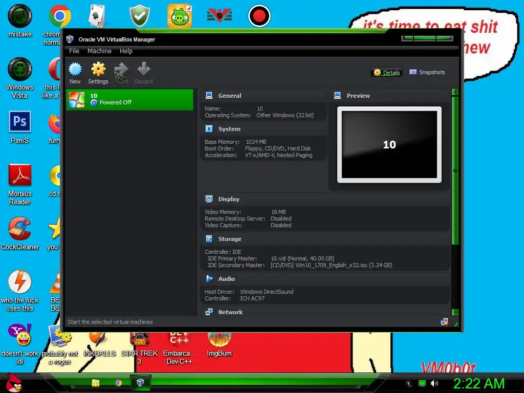Click the taskbar file explorer icon
This screenshot has height=393, width=524.
click(x=96, y=383)
